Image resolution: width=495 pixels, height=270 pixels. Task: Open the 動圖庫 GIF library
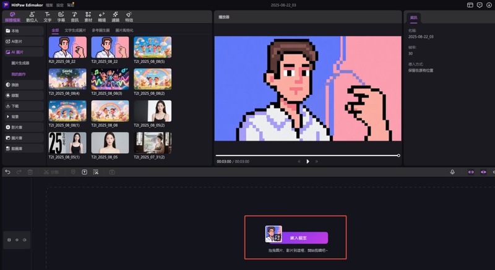[x=24, y=149]
